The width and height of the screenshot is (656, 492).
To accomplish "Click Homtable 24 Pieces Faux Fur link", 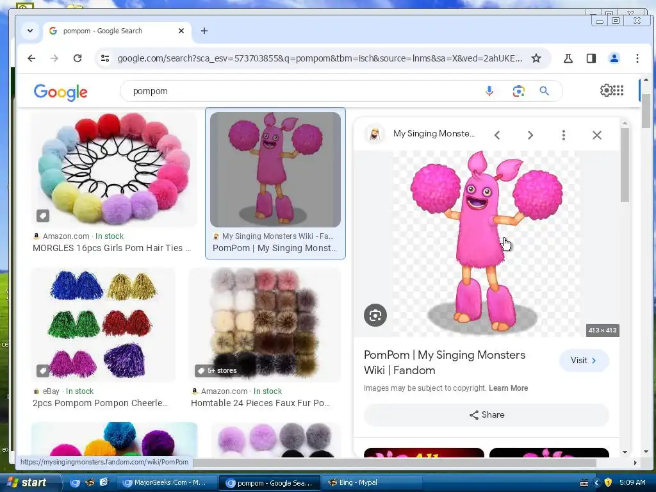I will (260, 404).
